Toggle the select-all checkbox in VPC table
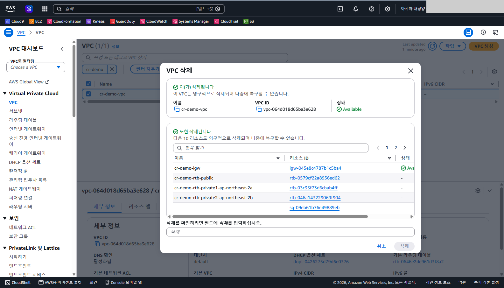Screen dimensions: 504x288 click(88, 84)
